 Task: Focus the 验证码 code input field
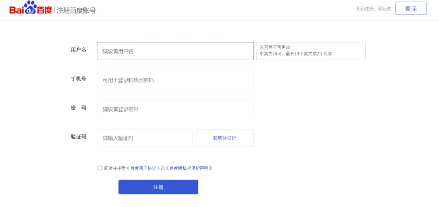coord(144,138)
